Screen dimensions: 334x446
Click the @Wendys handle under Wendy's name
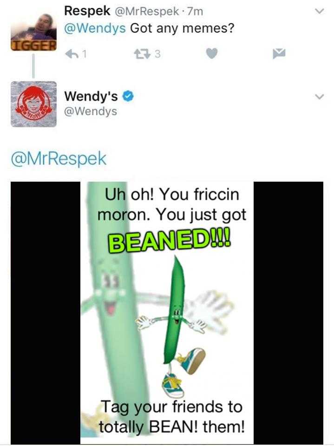click(91, 111)
